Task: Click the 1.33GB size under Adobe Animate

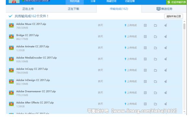Action: [20, 50]
